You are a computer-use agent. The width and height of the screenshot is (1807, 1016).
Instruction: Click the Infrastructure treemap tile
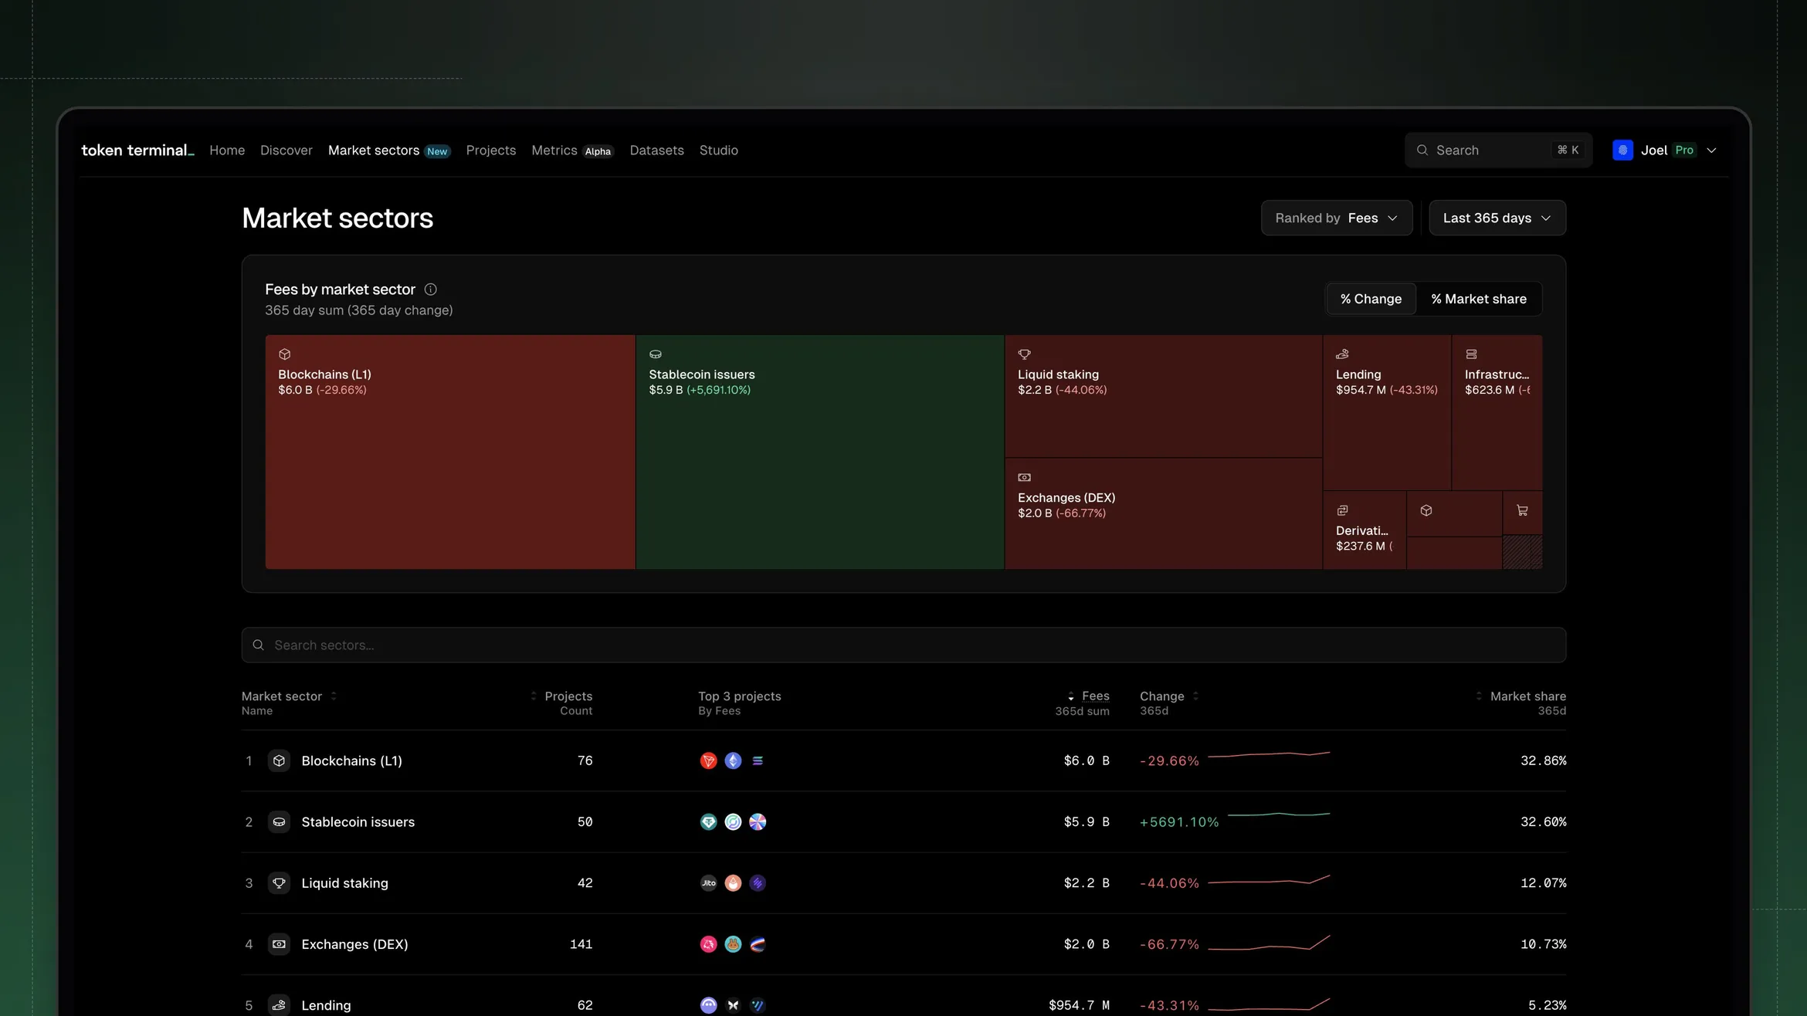pos(1497,412)
